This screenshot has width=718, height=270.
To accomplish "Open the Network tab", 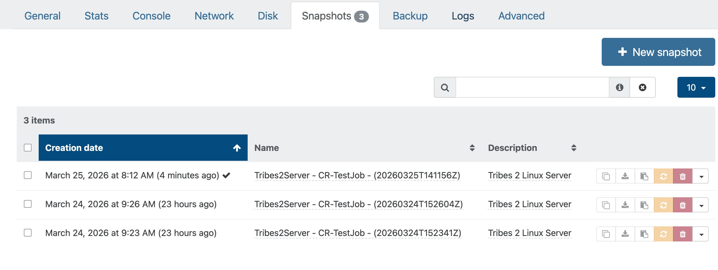I will (x=214, y=16).
